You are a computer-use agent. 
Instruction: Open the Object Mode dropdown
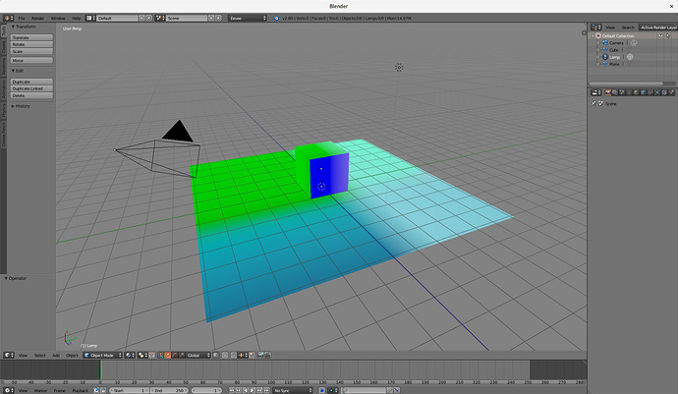102,355
